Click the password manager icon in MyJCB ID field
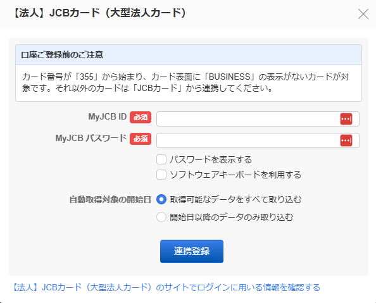This screenshot has width=376, height=303. [346, 119]
